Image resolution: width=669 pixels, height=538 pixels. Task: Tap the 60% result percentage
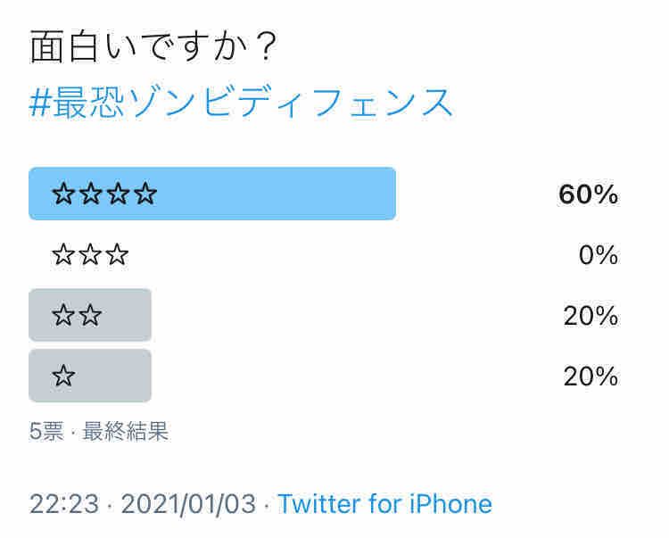(x=589, y=195)
